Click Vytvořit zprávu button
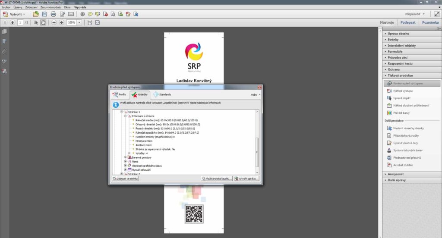 click(246, 178)
